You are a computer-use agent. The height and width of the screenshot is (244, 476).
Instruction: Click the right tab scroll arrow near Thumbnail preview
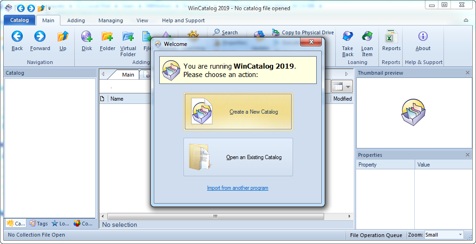coord(347,74)
